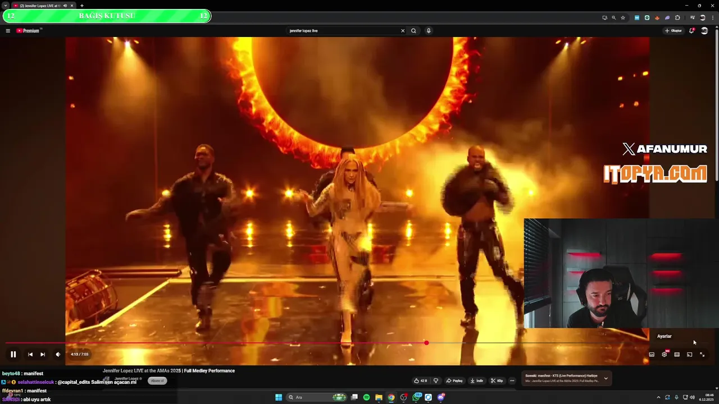Open the teal circle extension icon

pyautogui.click(x=647, y=17)
